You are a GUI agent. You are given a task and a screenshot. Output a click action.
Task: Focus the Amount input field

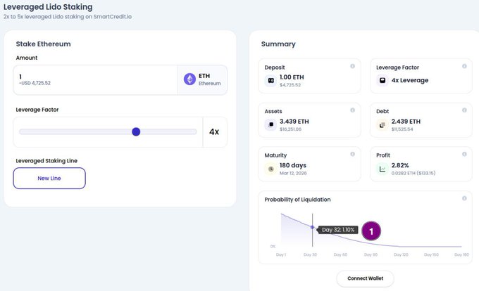[x=95, y=80]
